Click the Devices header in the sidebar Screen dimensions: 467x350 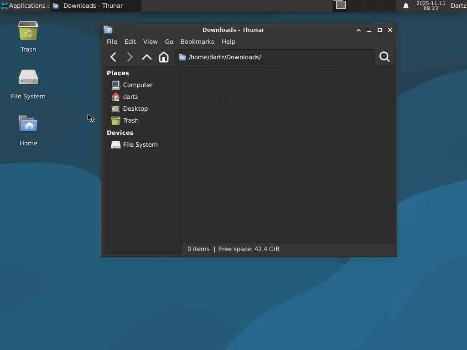tap(120, 133)
